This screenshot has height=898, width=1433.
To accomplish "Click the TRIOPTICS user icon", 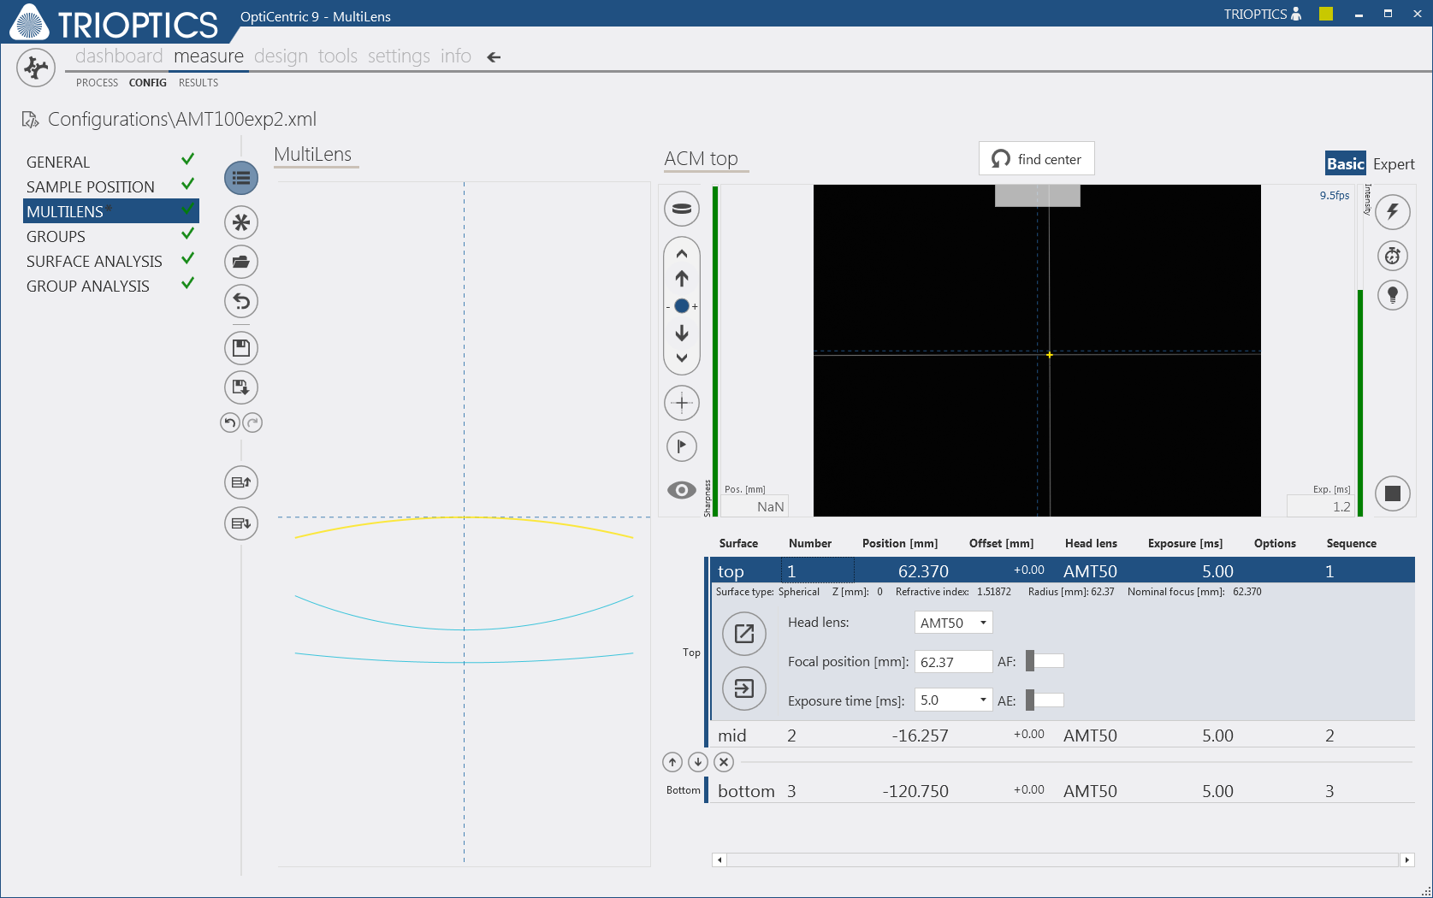I will [x=1296, y=14].
